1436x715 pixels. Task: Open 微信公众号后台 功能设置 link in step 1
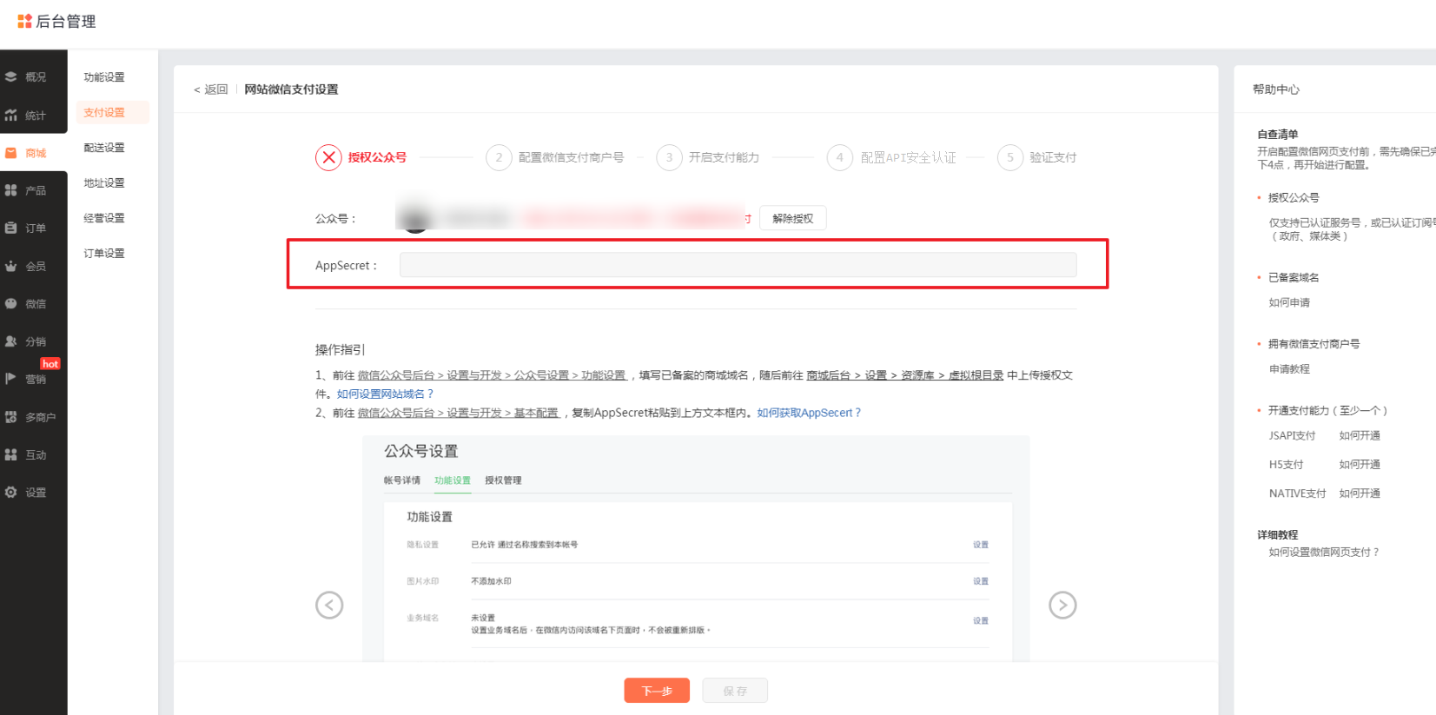492,375
